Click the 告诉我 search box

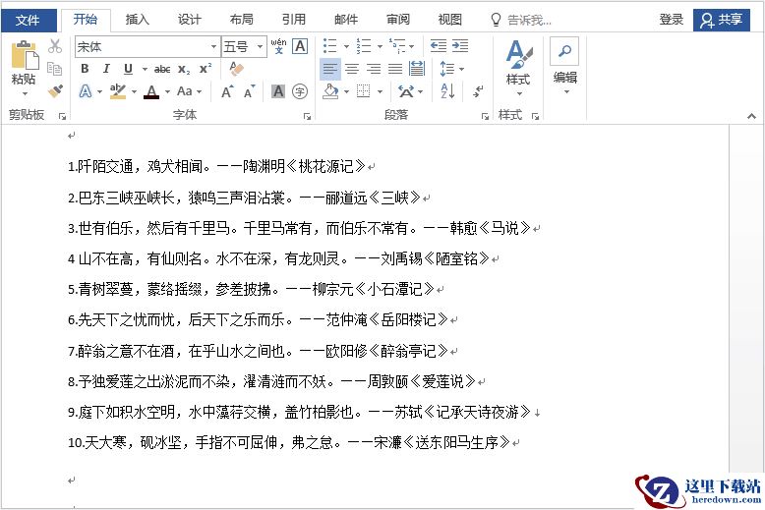pyautogui.click(x=521, y=20)
